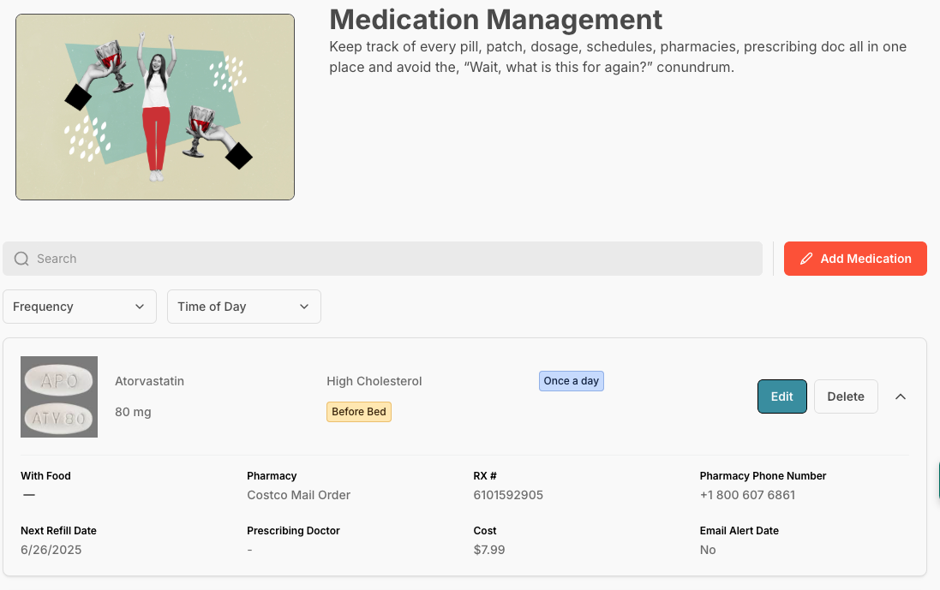This screenshot has width=940, height=590.
Task: Click the Frequency dropdown arrow
Action: click(140, 307)
